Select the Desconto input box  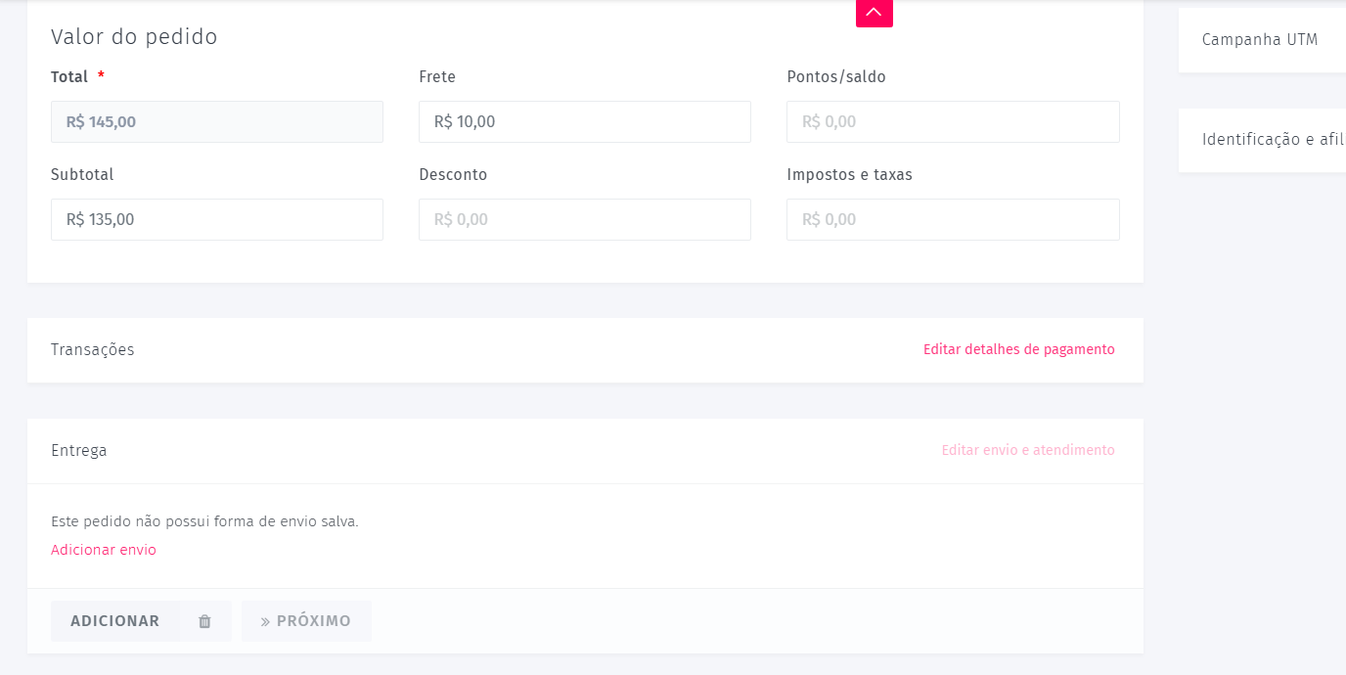[584, 219]
